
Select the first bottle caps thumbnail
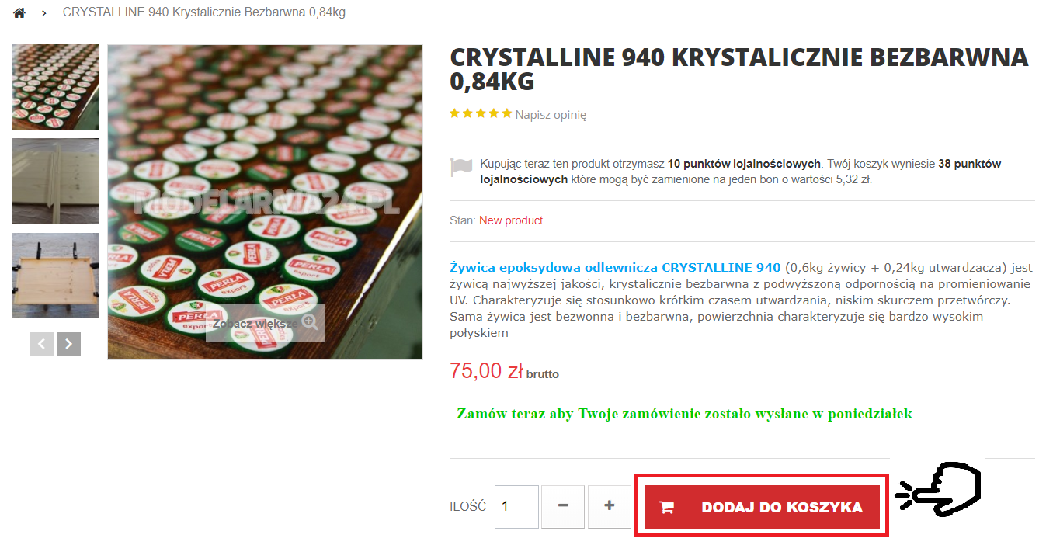[x=55, y=87]
